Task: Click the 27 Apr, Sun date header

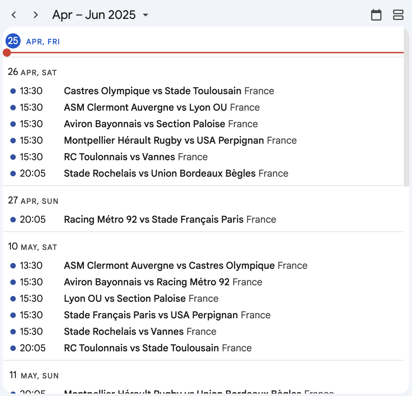Action: [33, 201]
